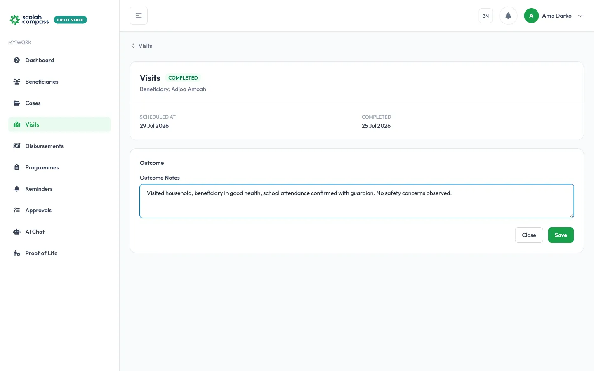Open AI Chat
594x371 pixels.
(x=59, y=232)
